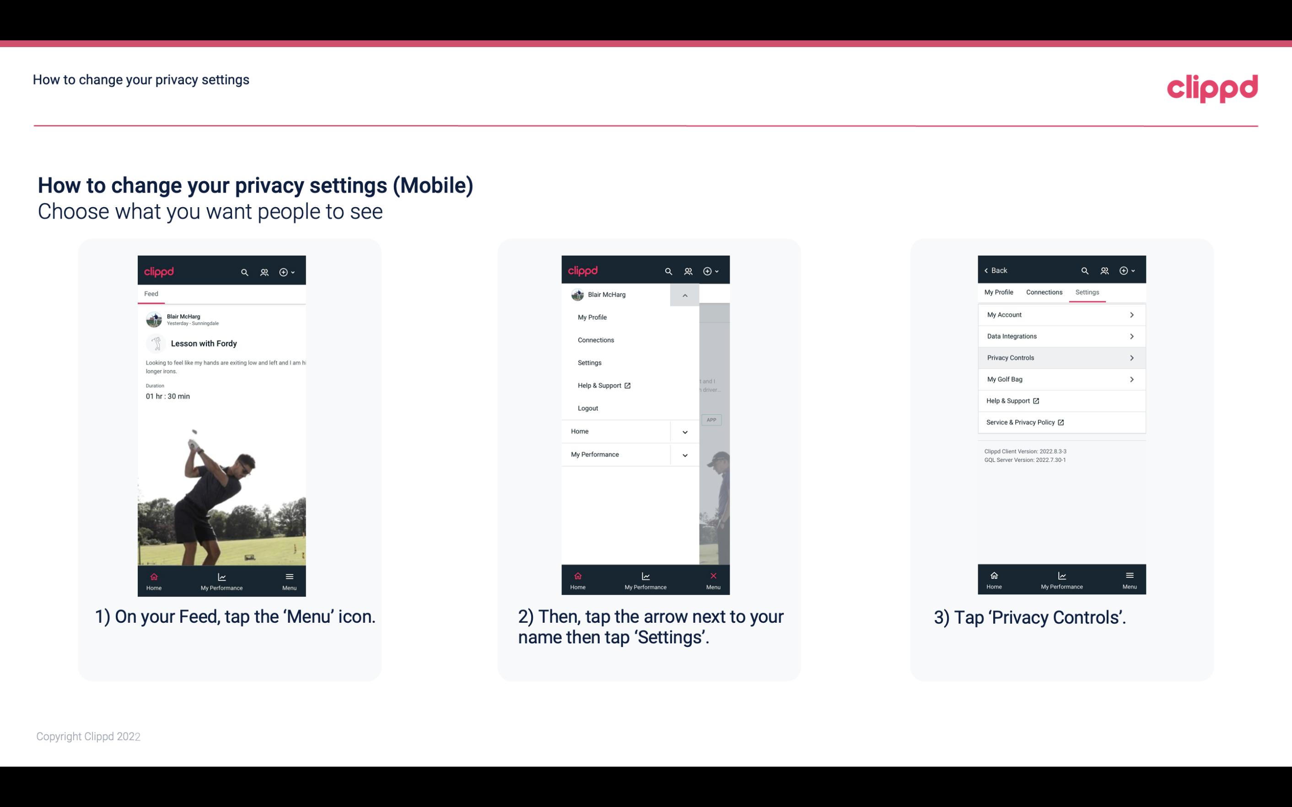Expand the My Performance dropdown menu

pyautogui.click(x=684, y=454)
